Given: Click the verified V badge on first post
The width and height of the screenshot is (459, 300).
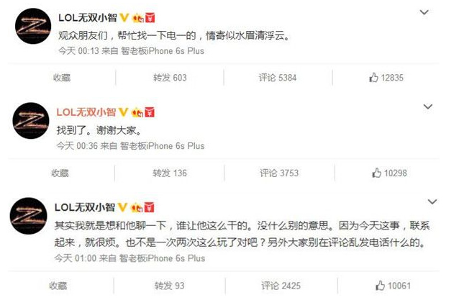Looking at the screenshot, I should 124,17.
